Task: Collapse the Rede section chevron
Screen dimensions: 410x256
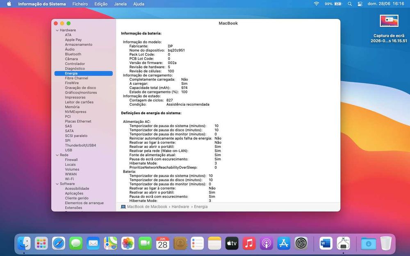Action: tap(57, 155)
